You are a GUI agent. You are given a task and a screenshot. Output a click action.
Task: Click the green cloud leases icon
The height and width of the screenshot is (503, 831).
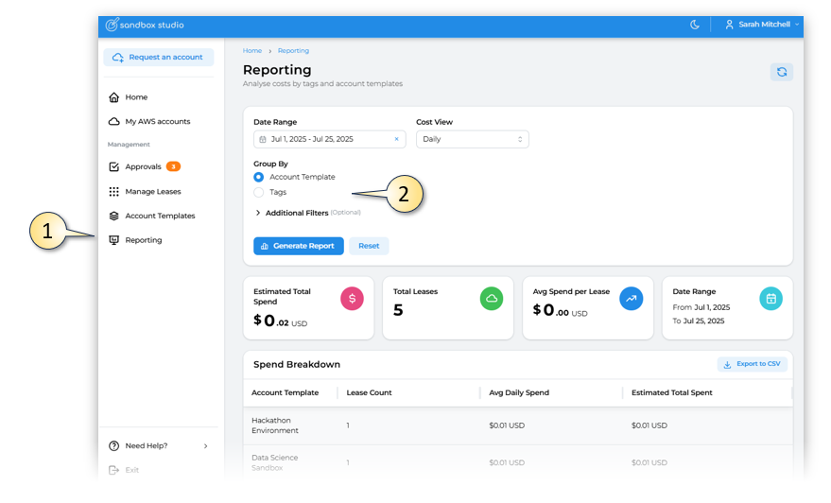492,299
